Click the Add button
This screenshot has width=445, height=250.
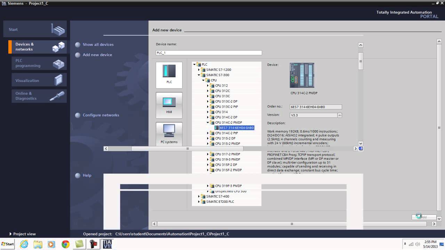(x=424, y=217)
